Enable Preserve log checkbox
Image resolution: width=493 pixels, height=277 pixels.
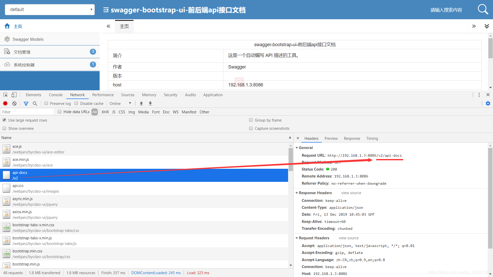(46, 103)
